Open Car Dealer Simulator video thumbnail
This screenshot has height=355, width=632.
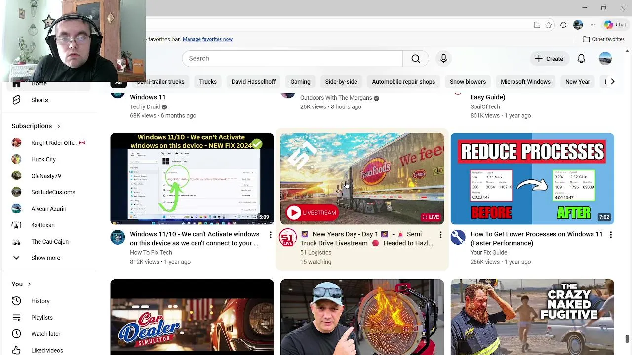[x=192, y=317]
